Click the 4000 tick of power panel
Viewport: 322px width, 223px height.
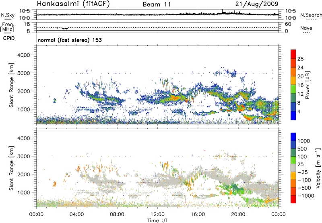tap(24, 55)
